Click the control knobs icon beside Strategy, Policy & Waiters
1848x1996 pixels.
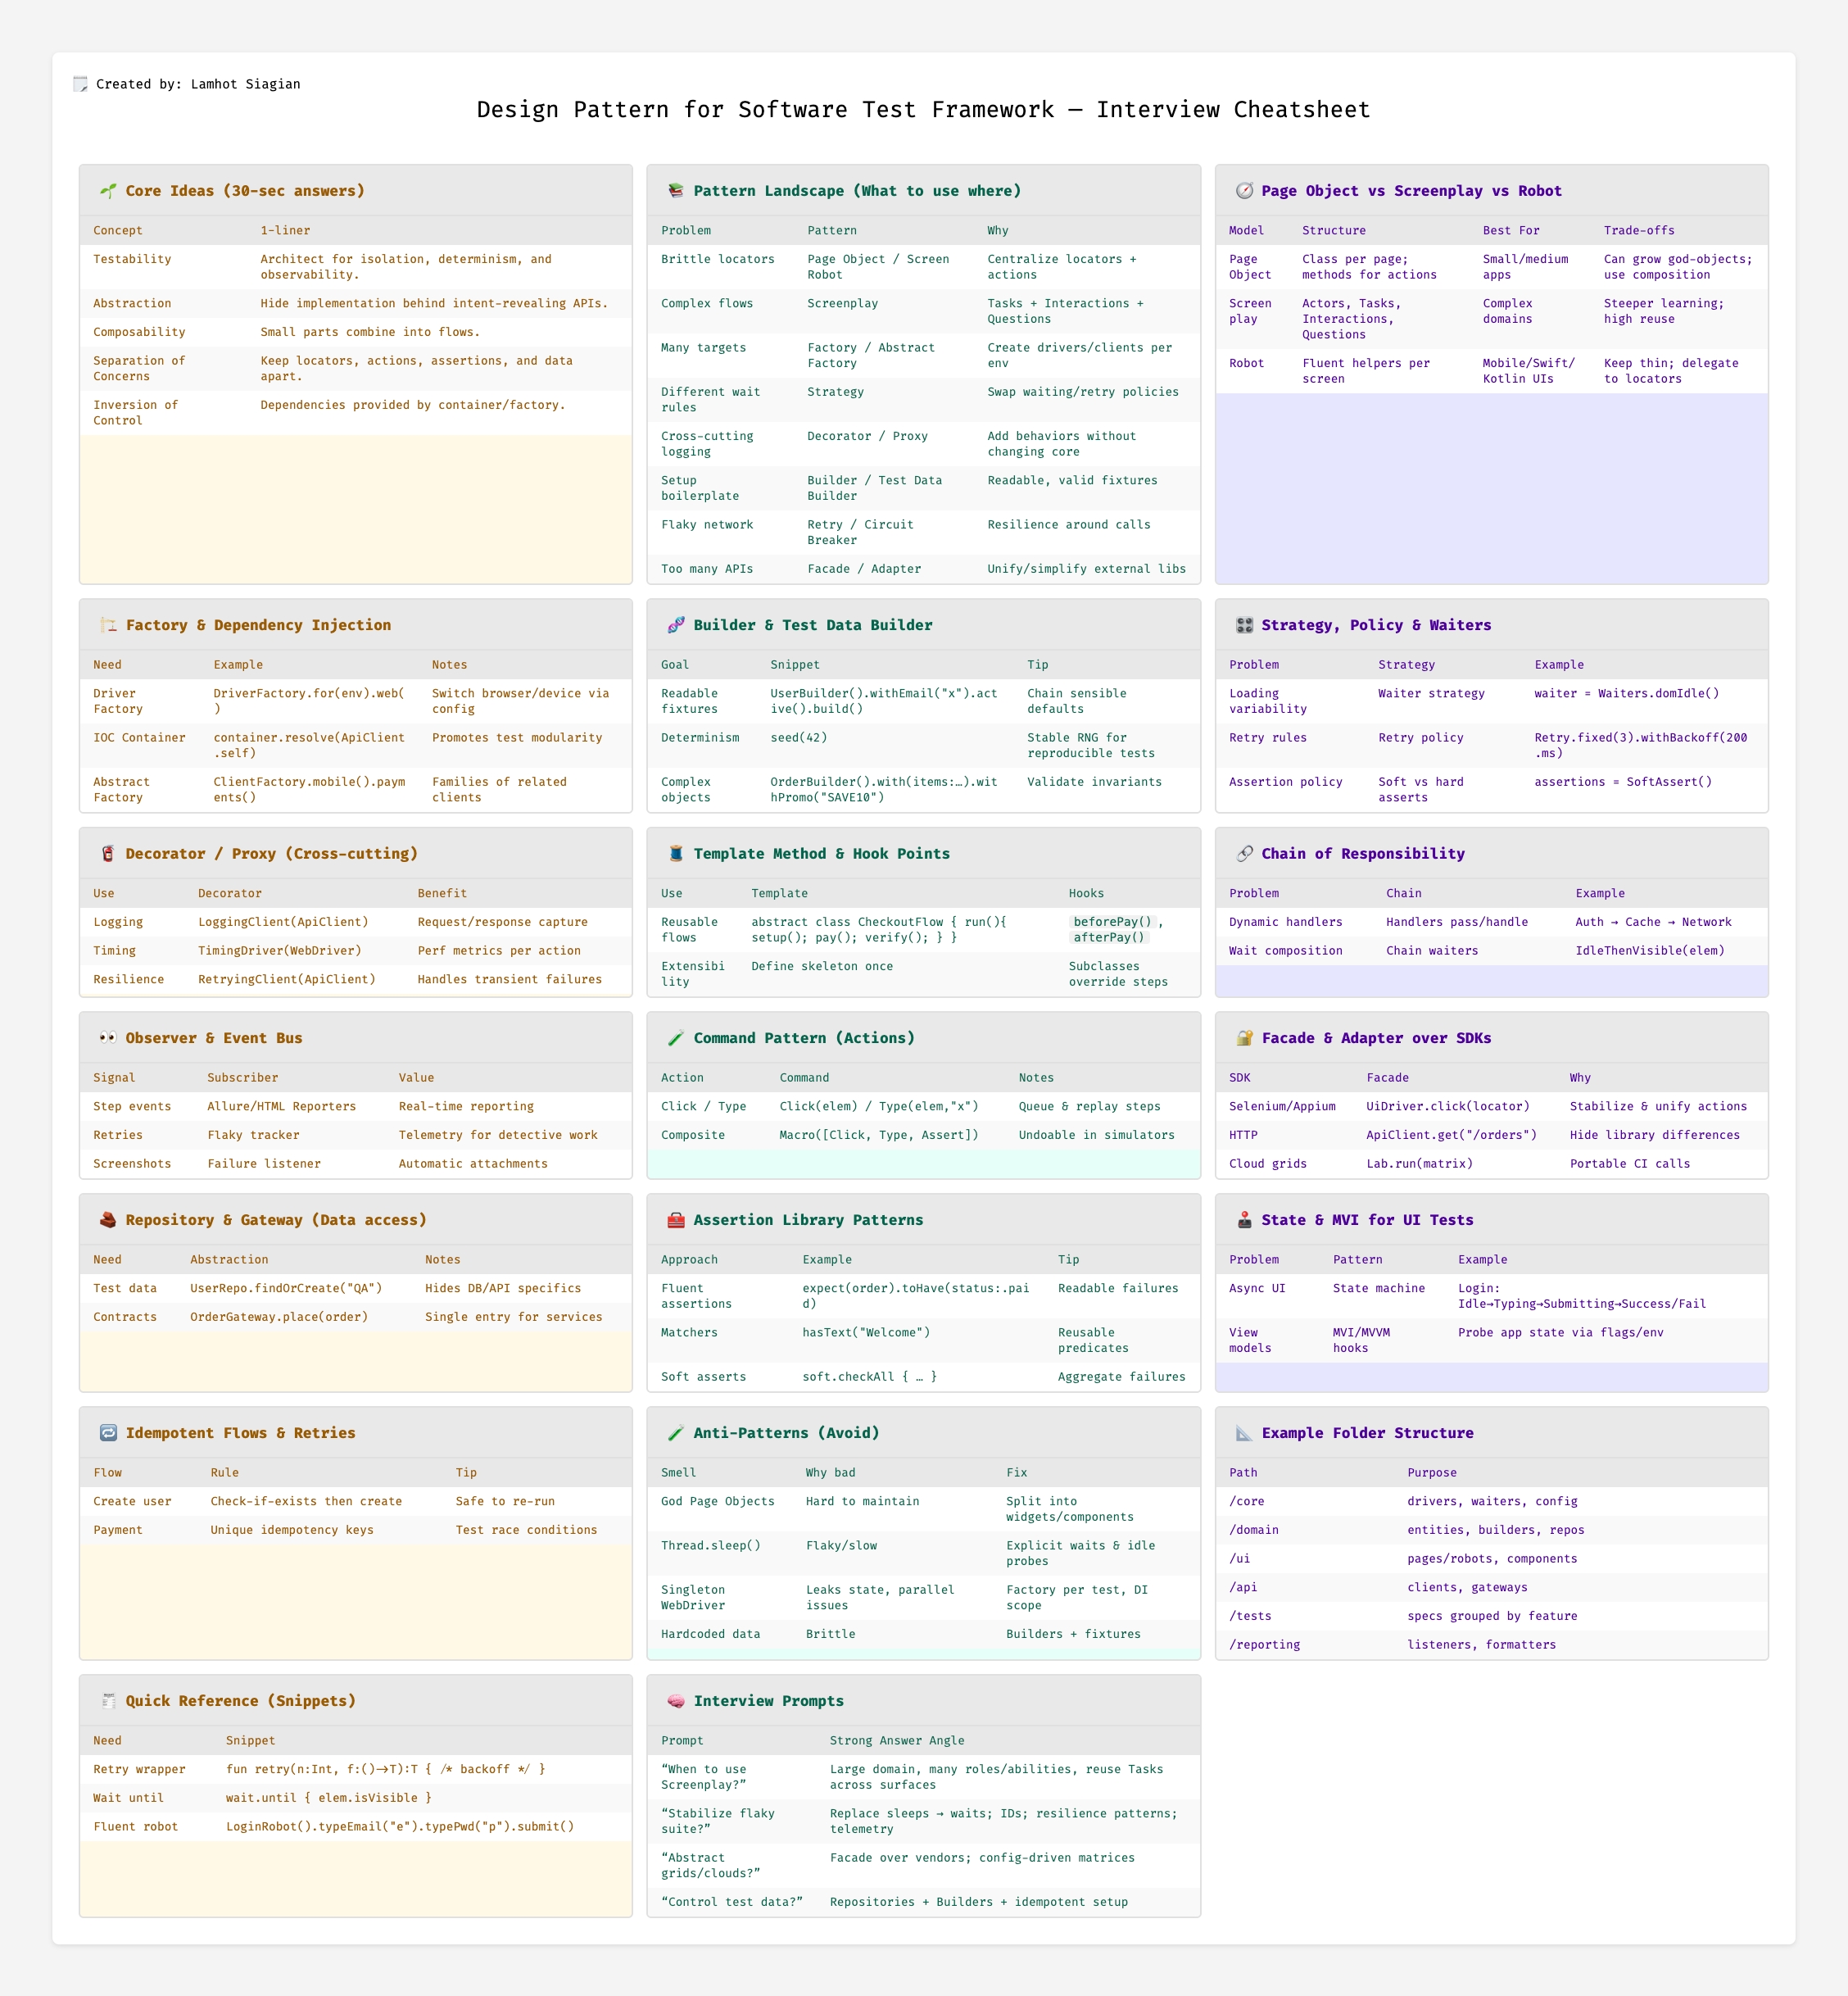pos(1244,625)
